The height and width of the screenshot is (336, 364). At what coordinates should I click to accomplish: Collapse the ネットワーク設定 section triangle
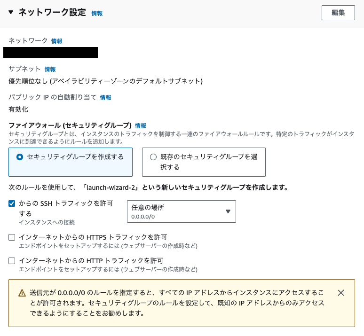click(11, 13)
